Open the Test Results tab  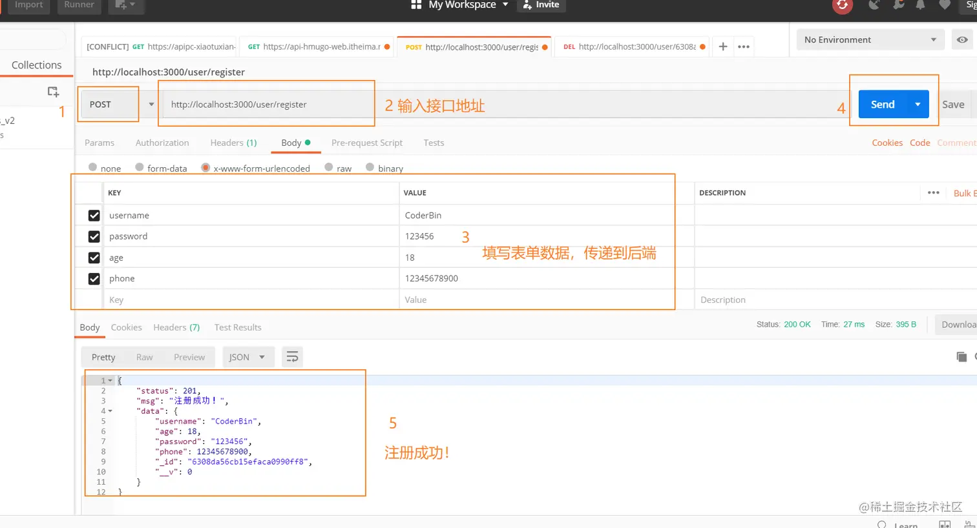tap(238, 327)
